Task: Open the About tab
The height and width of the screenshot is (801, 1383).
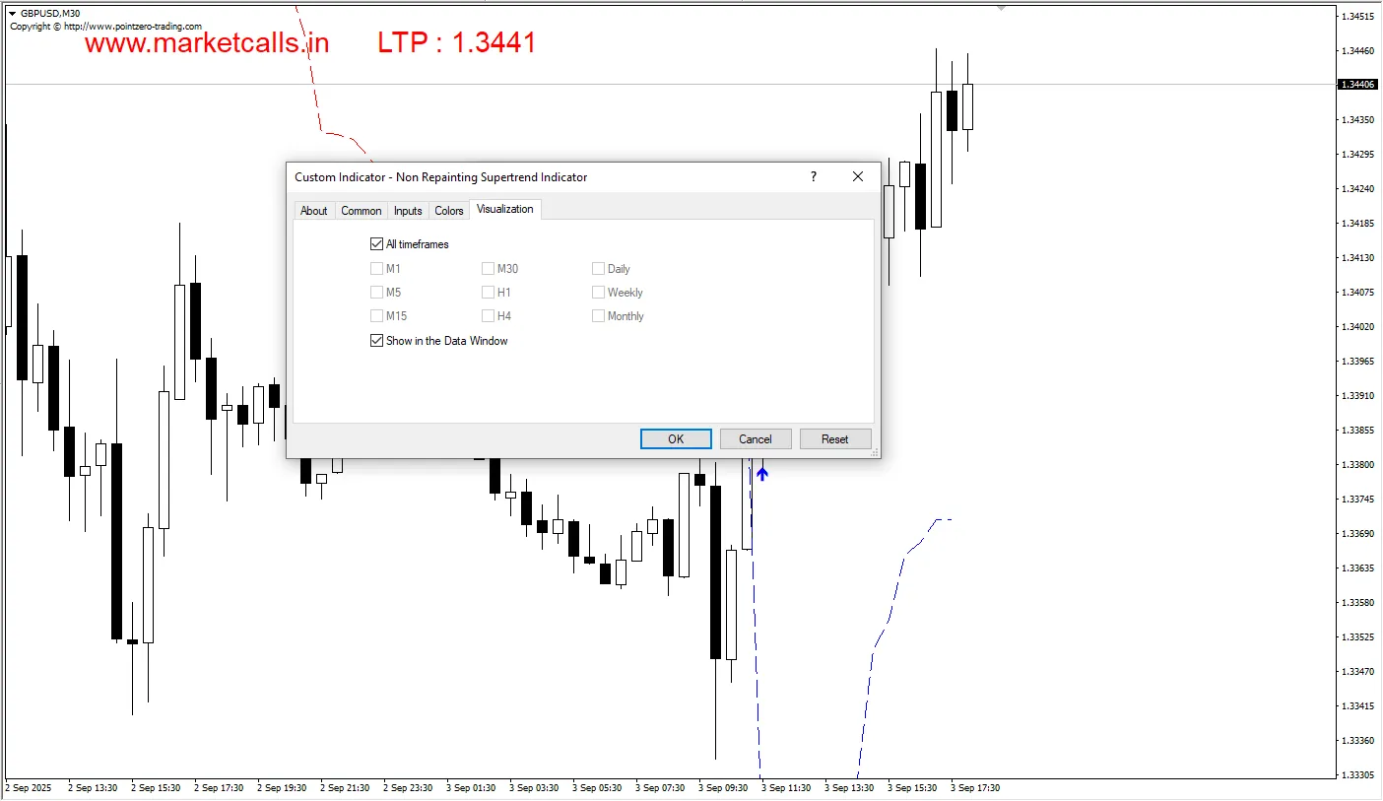Action: pos(313,211)
